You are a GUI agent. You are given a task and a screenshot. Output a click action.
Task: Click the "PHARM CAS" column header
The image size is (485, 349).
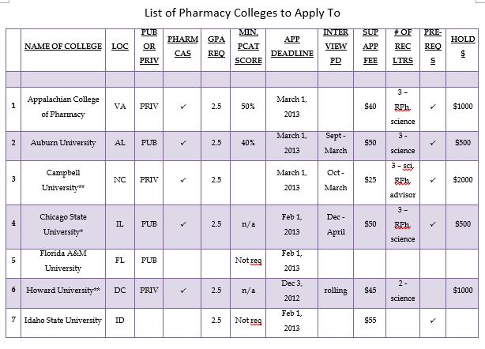tap(183, 46)
